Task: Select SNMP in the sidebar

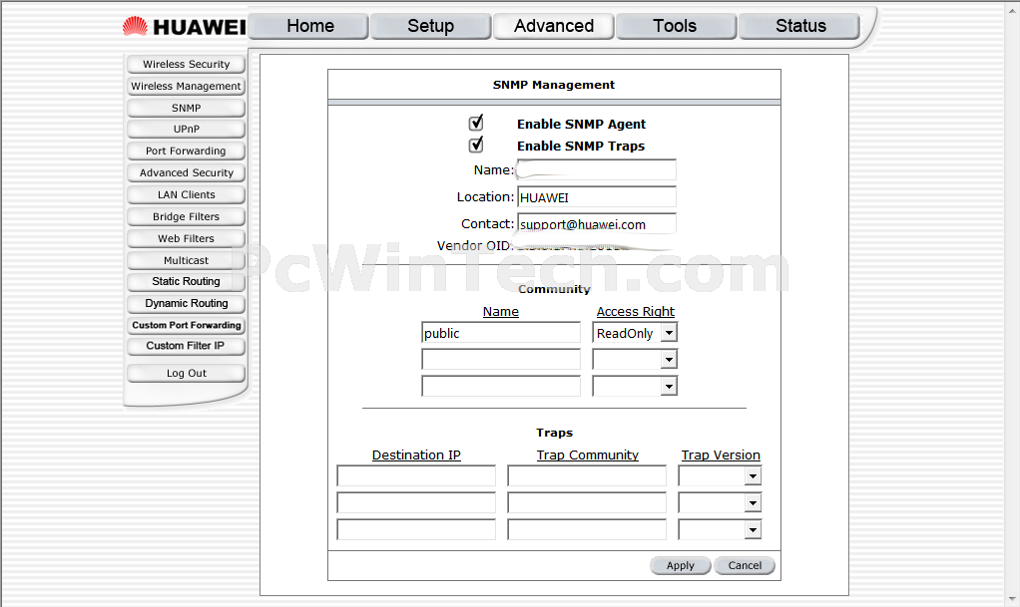Action: tap(186, 108)
